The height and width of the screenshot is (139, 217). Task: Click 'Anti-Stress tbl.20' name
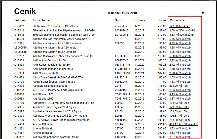point(43,94)
